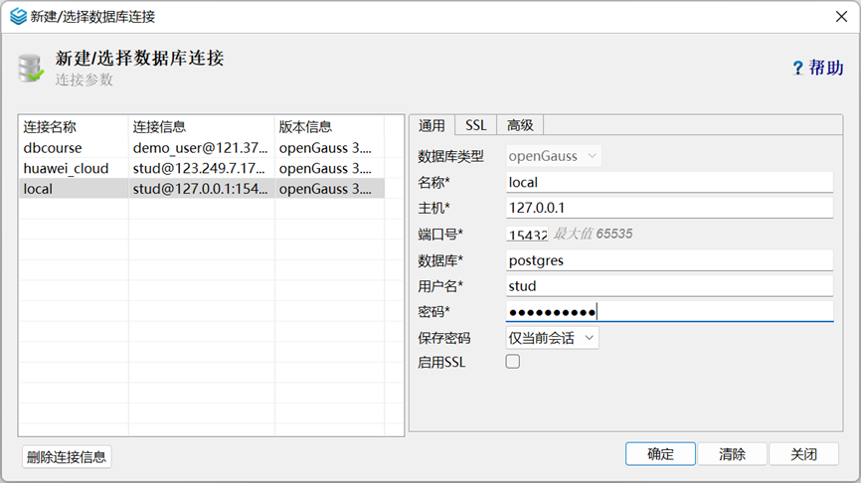Click the database connection icon in header

tap(30, 69)
